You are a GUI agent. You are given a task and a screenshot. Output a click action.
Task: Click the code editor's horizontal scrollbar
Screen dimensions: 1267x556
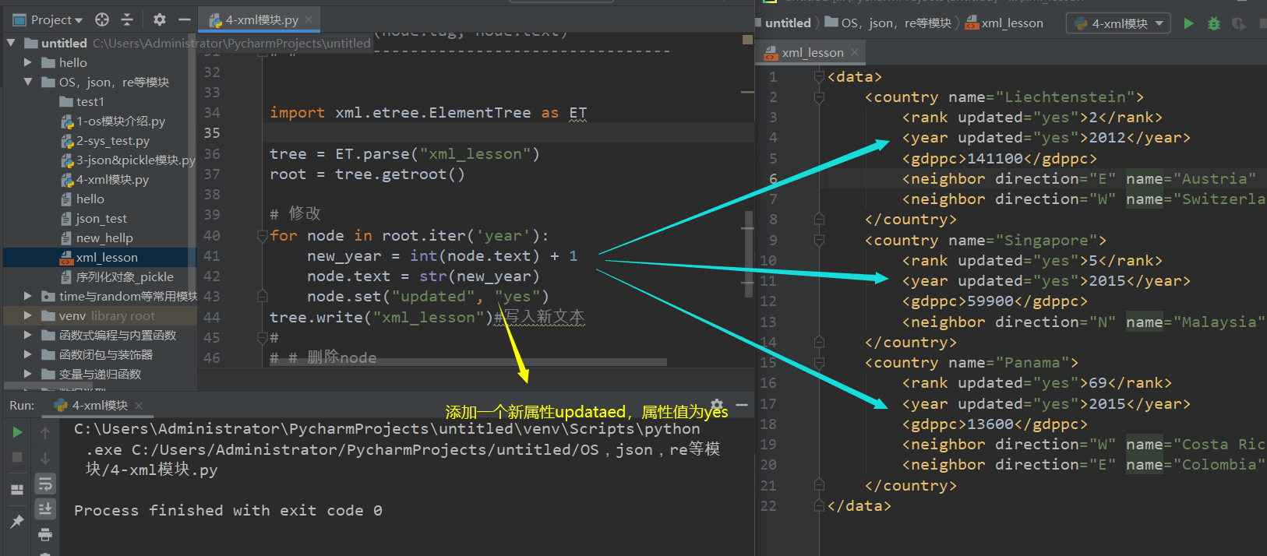(468, 362)
